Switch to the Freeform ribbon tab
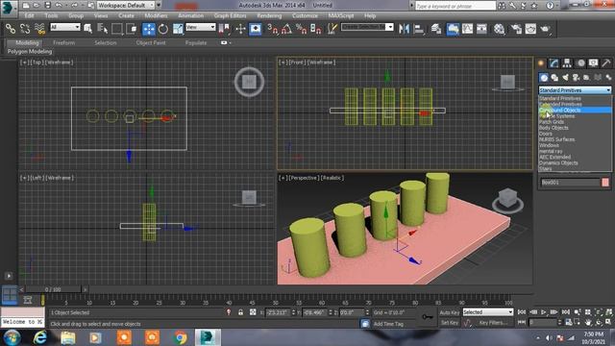The image size is (615, 346). (x=64, y=42)
